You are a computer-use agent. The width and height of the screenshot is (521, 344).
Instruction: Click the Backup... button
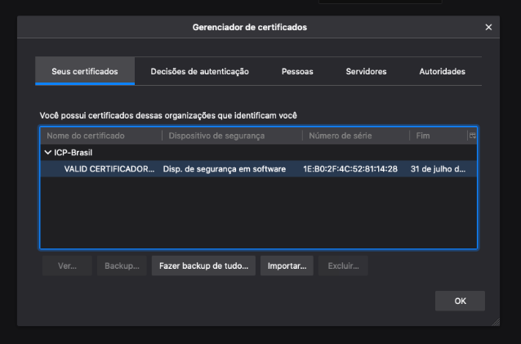click(x=122, y=266)
